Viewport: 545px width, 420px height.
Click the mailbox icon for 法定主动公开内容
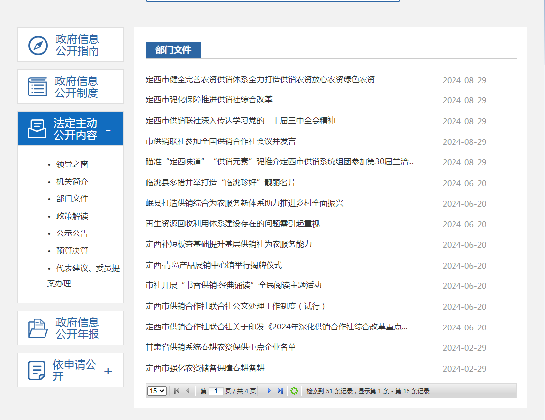pos(37,129)
